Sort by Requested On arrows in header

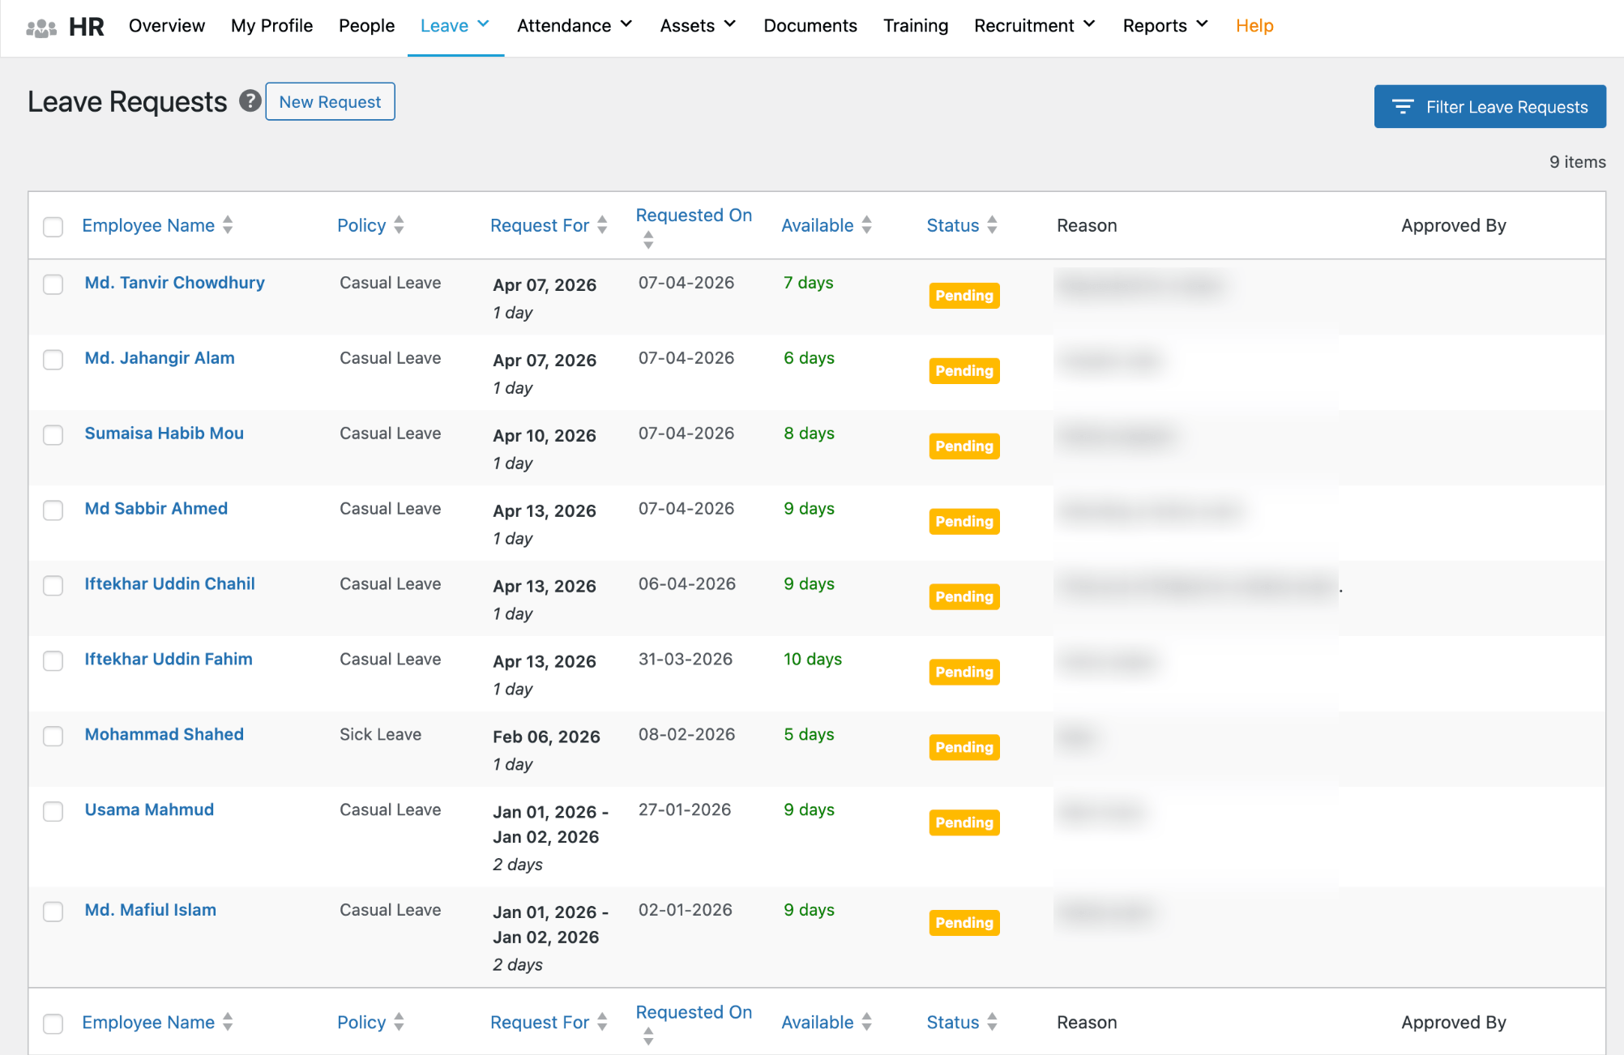(x=648, y=240)
